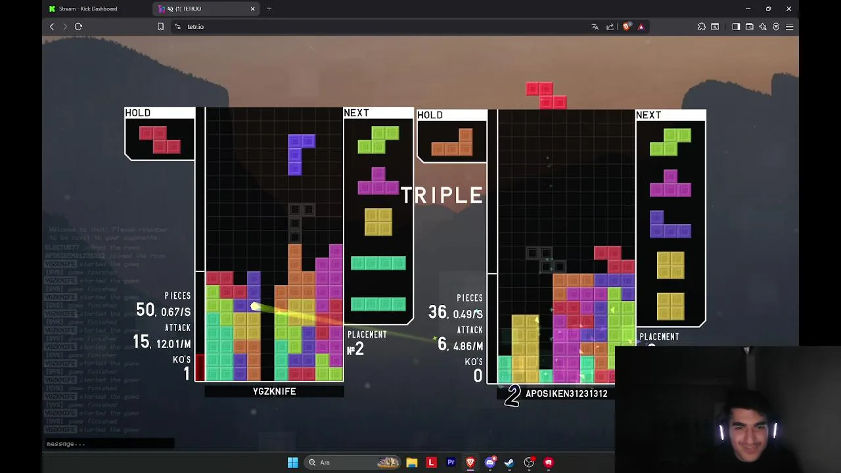Click the browser forward arrow
The height and width of the screenshot is (473, 841).
tap(64, 26)
